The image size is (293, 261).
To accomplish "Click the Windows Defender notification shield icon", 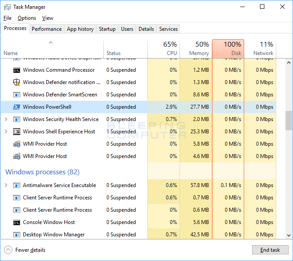I will [17, 82].
